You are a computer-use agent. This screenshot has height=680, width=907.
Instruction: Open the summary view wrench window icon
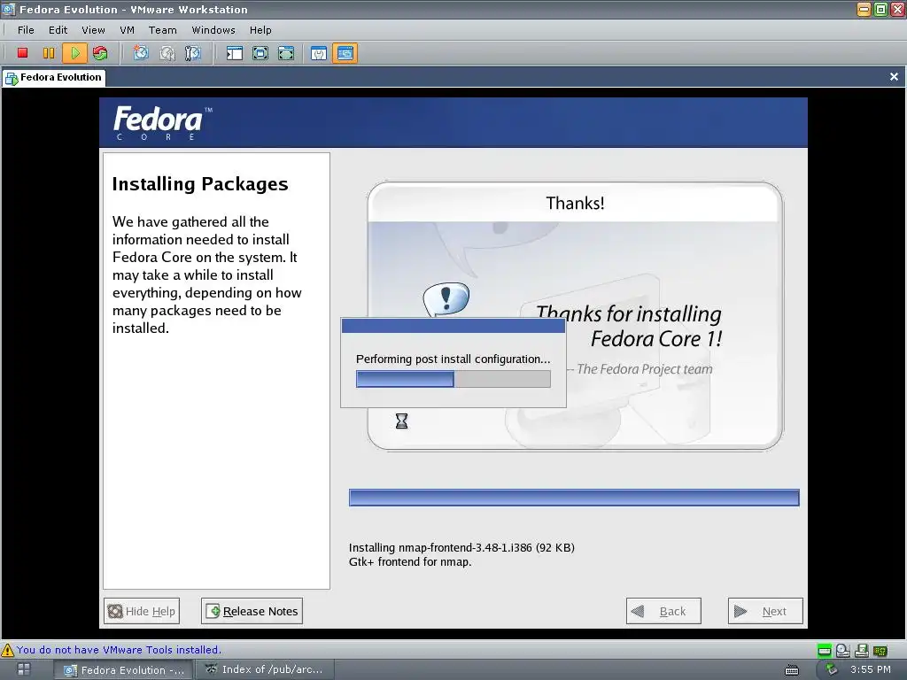pyautogui.click(x=319, y=53)
